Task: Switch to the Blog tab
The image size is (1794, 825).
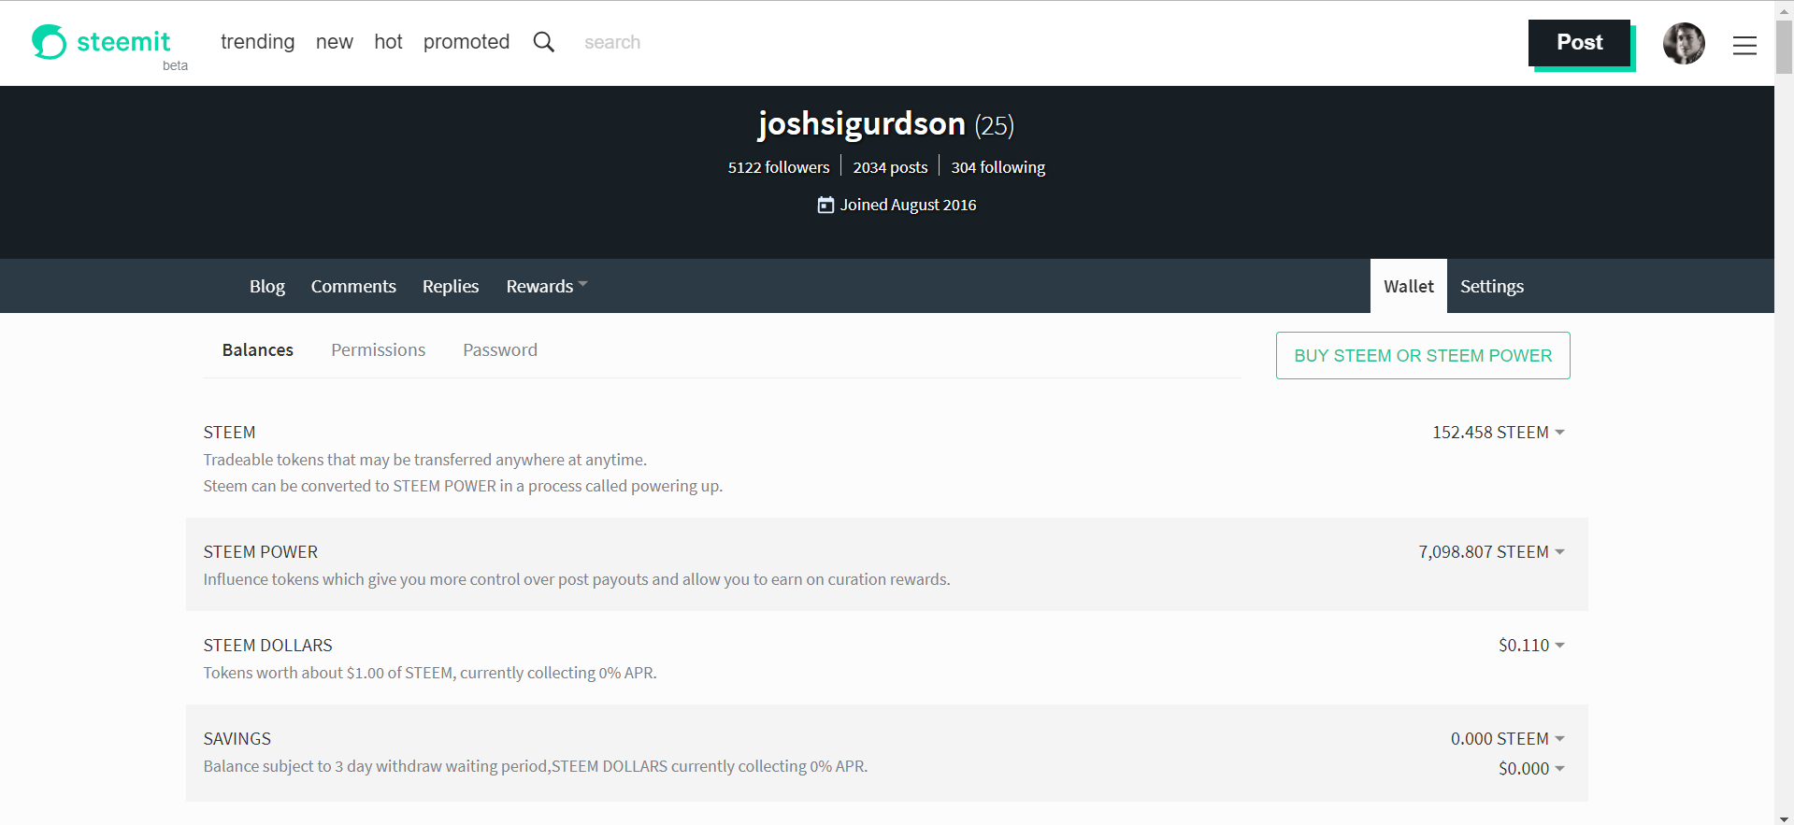Action: [x=267, y=286]
